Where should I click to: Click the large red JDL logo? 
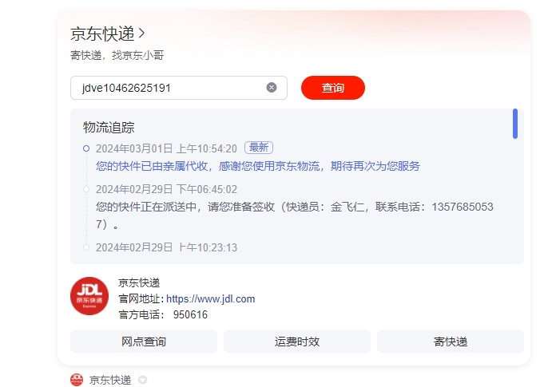pos(89,296)
